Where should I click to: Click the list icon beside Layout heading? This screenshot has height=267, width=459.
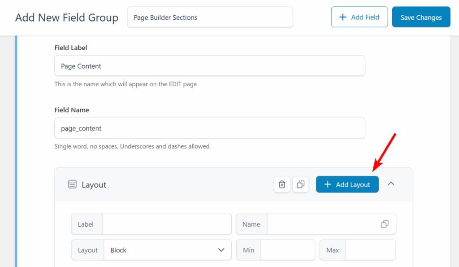click(x=72, y=184)
